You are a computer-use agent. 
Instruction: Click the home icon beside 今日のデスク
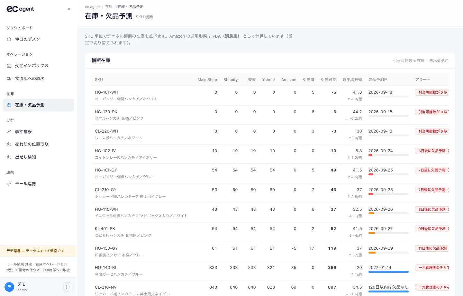click(x=9, y=39)
